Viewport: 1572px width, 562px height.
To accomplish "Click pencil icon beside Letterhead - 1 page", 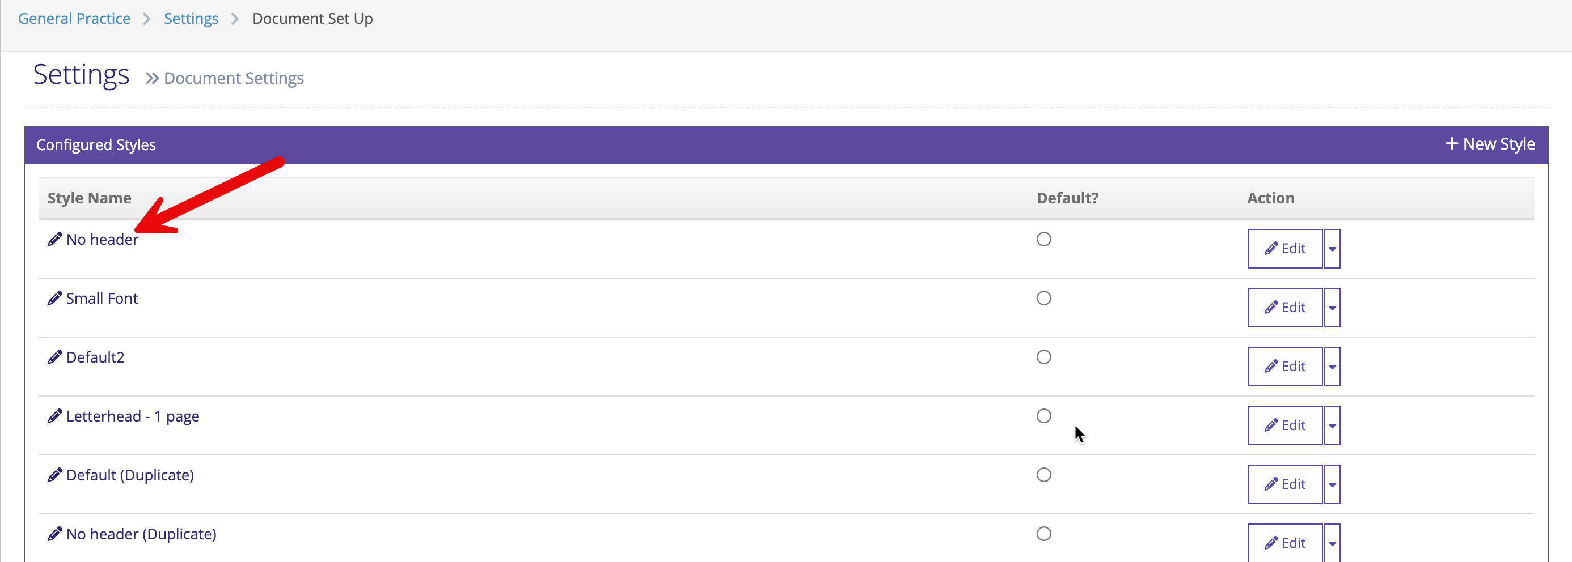I will 55,416.
